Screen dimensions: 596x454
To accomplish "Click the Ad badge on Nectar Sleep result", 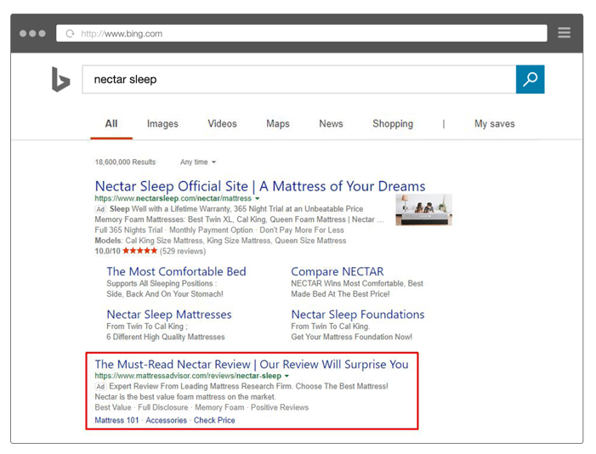I will click(100, 209).
